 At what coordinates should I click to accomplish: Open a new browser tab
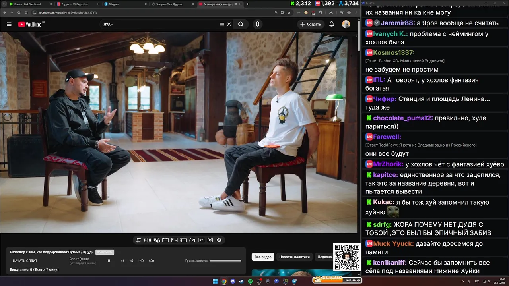247,4
